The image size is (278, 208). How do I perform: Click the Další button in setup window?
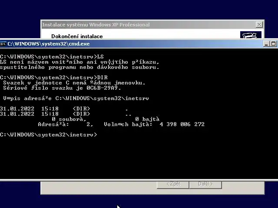(205, 184)
